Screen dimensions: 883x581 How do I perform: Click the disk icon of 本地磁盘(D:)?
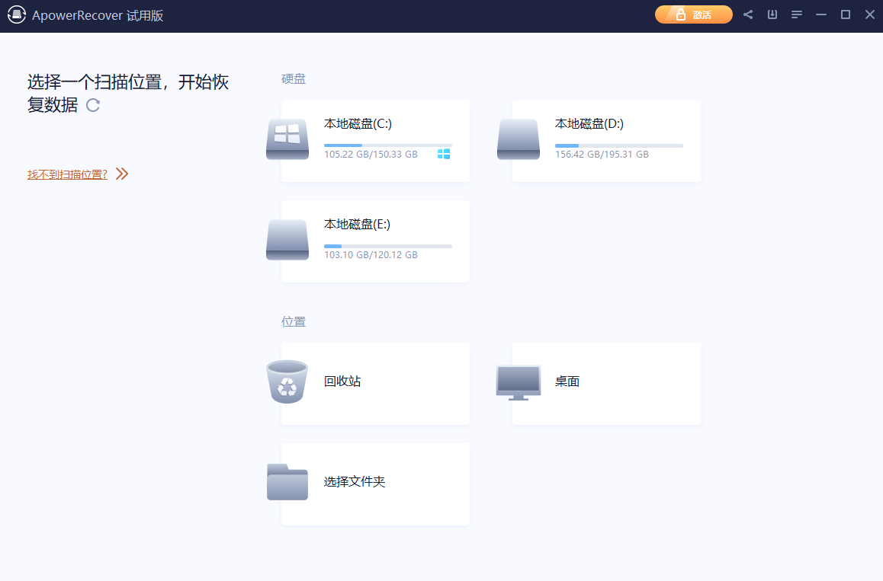(x=518, y=140)
